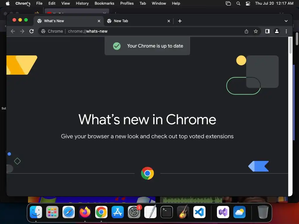This screenshot has height=224, width=299.
Task: Open the View menu
Action: [66, 3]
